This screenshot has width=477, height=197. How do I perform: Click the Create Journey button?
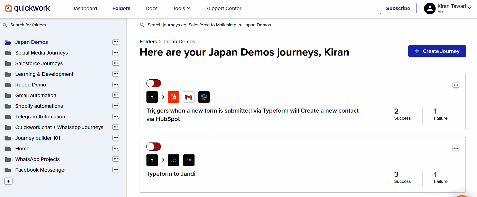(x=437, y=51)
